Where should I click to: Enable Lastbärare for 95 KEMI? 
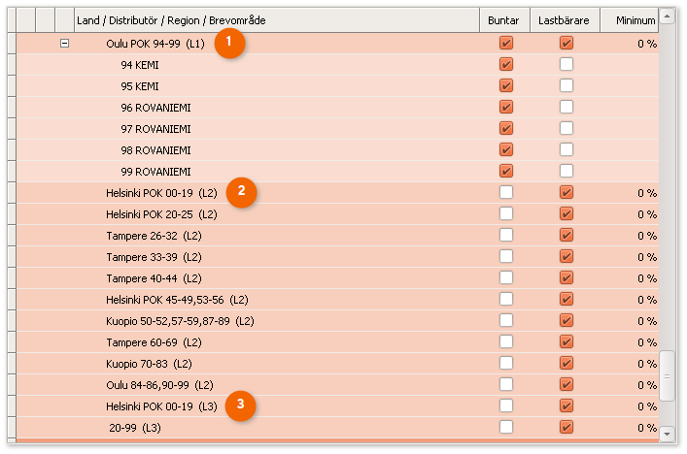(x=567, y=85)
